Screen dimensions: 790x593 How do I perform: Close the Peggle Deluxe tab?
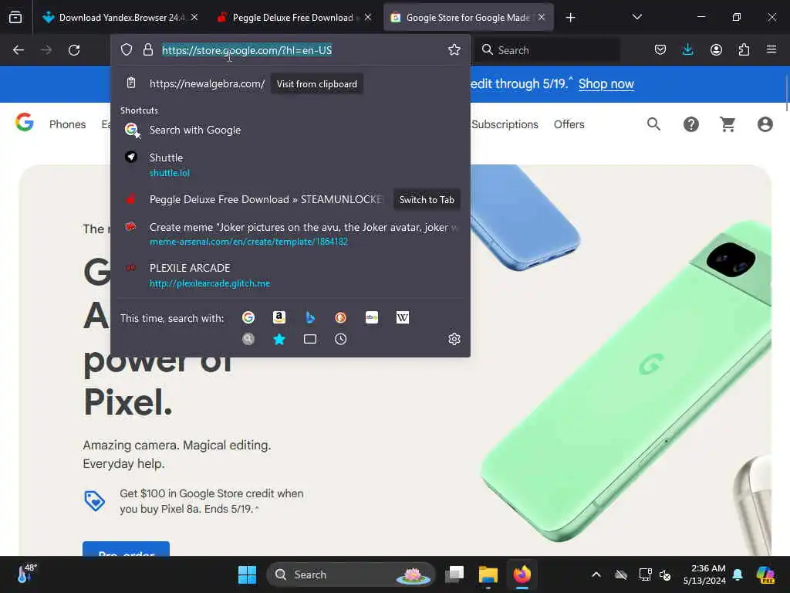click(x=368, y=17)
